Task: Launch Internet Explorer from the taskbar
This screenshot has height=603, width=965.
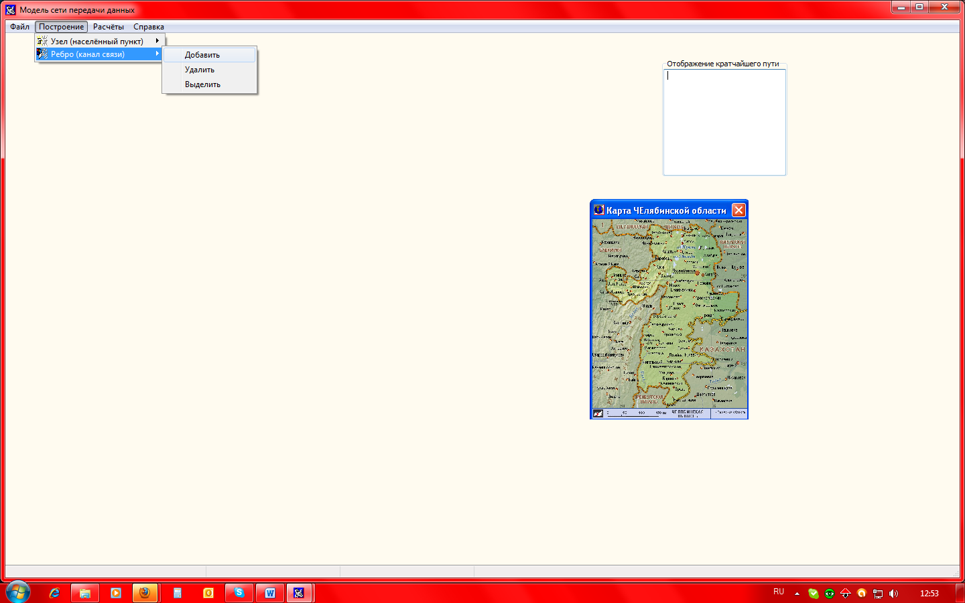Action: coord(54,593)
